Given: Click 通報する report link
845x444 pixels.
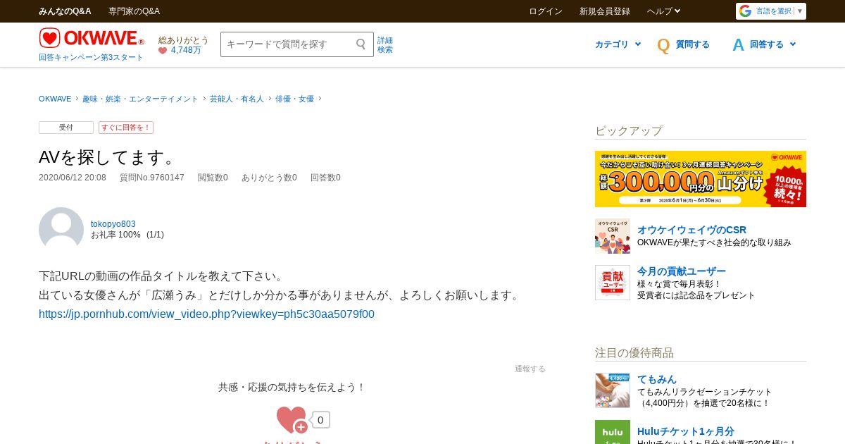Looking at the screenshot, I should 530,369.
